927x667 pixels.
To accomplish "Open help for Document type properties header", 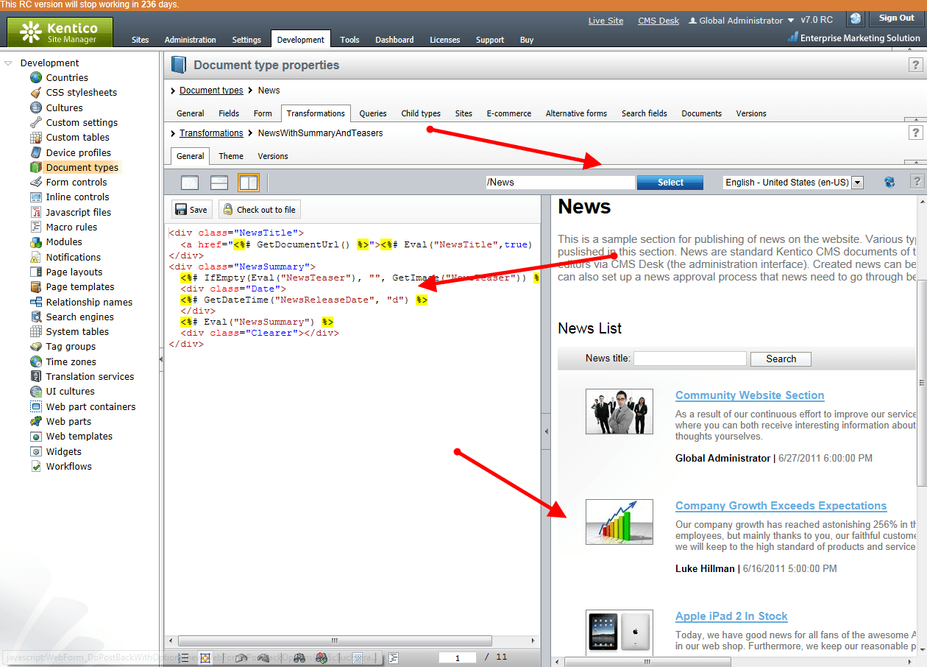I will coord(916,66).
